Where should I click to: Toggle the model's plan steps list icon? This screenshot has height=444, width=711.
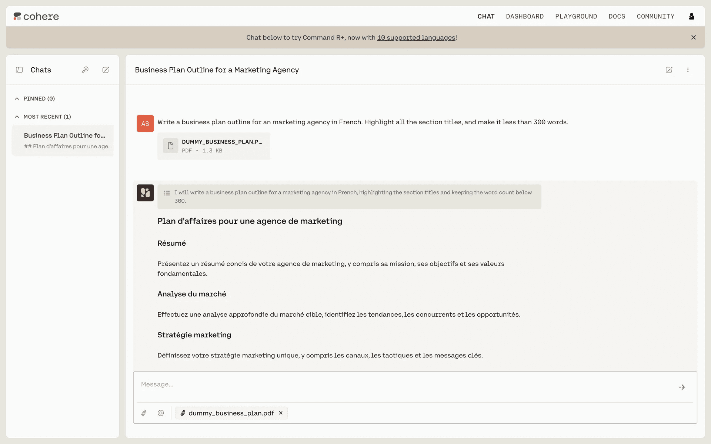[x=167, y=193]
